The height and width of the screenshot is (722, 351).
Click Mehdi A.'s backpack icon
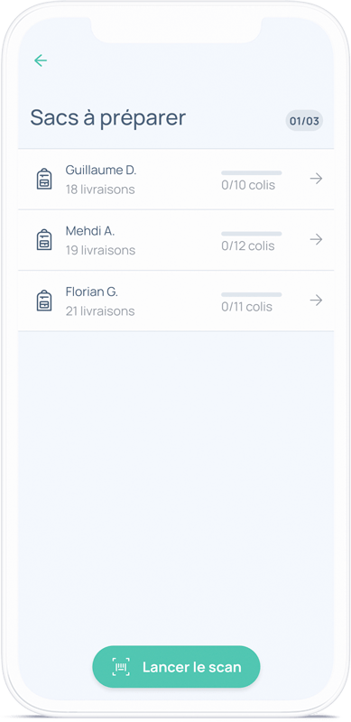pos(44,239)
